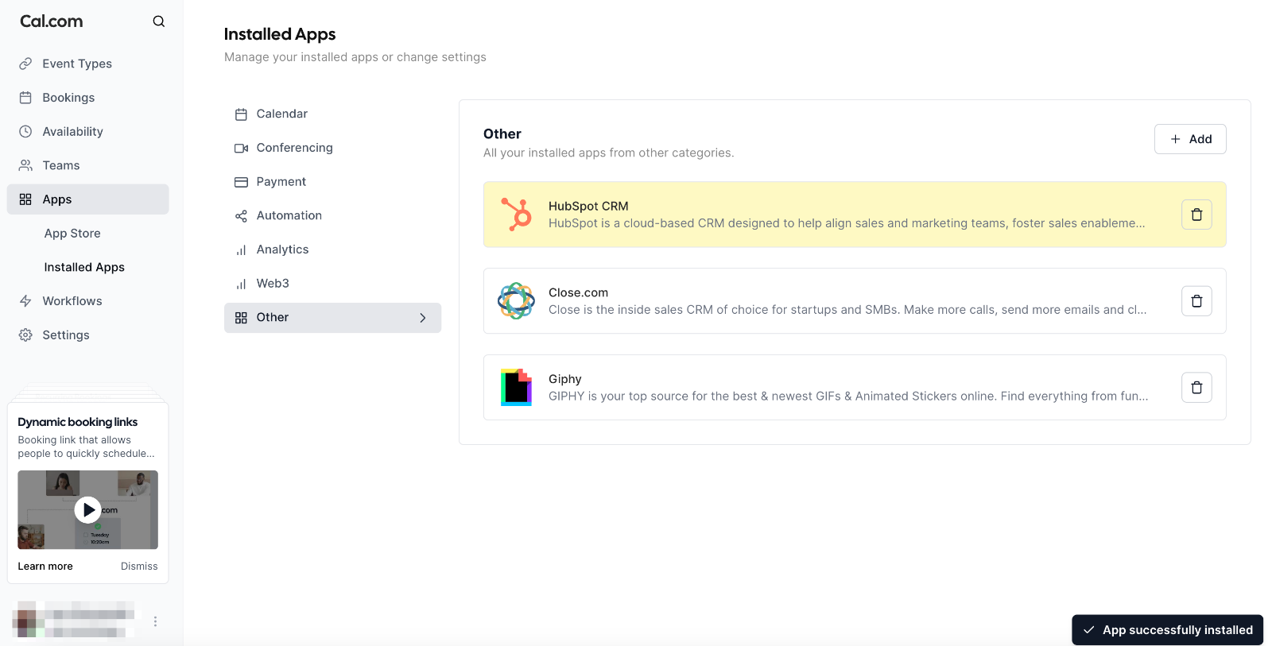The width and height of the screenshot is (1272, 646).
Task: Remove Close.com using its trash icon
Action: (1196, 301)
